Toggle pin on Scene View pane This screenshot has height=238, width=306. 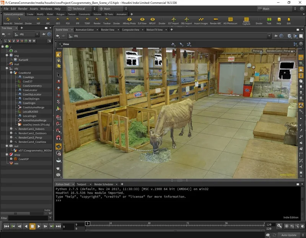point(276,36)
